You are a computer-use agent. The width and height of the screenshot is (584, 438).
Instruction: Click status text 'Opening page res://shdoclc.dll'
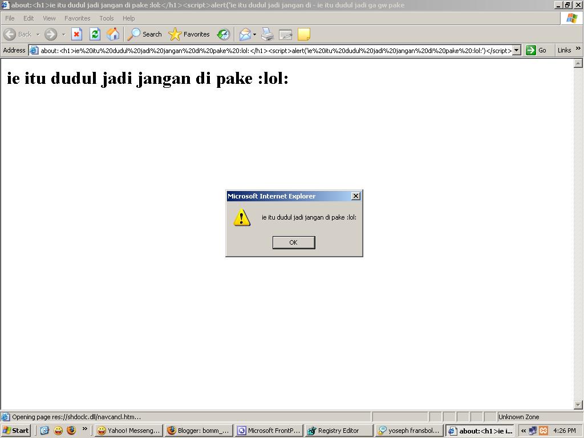pos(77,417)
